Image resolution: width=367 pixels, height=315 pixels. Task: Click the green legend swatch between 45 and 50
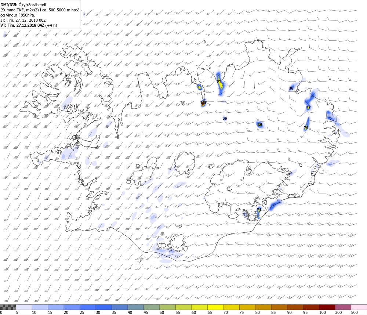pos(152,307)
